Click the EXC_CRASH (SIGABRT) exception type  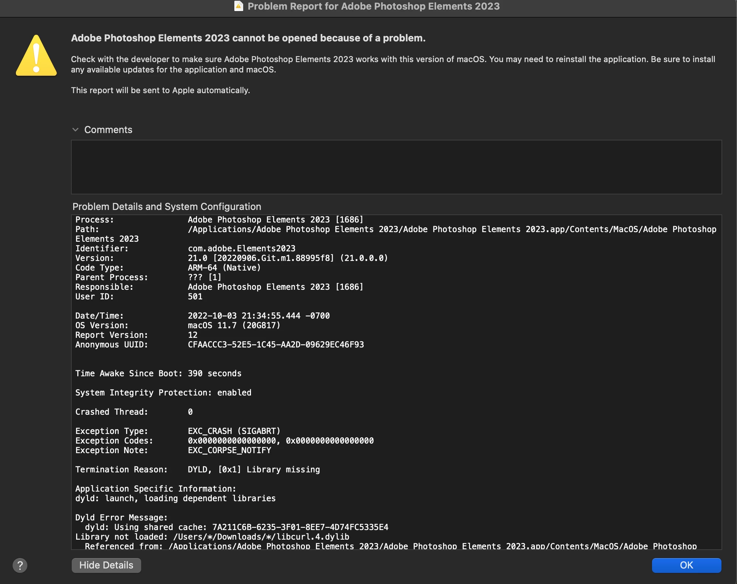coord(234,431)
